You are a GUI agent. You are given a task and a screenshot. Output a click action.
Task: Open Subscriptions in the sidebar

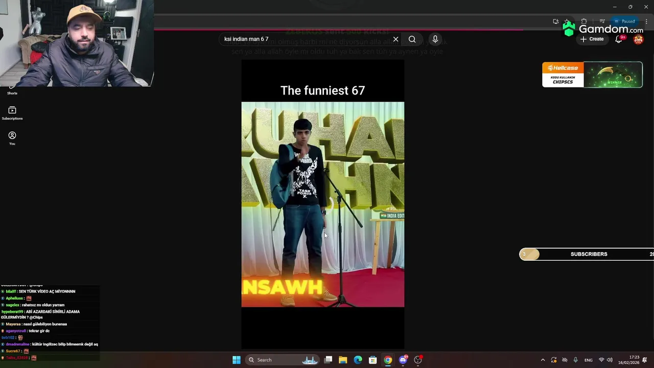point(12,113)
